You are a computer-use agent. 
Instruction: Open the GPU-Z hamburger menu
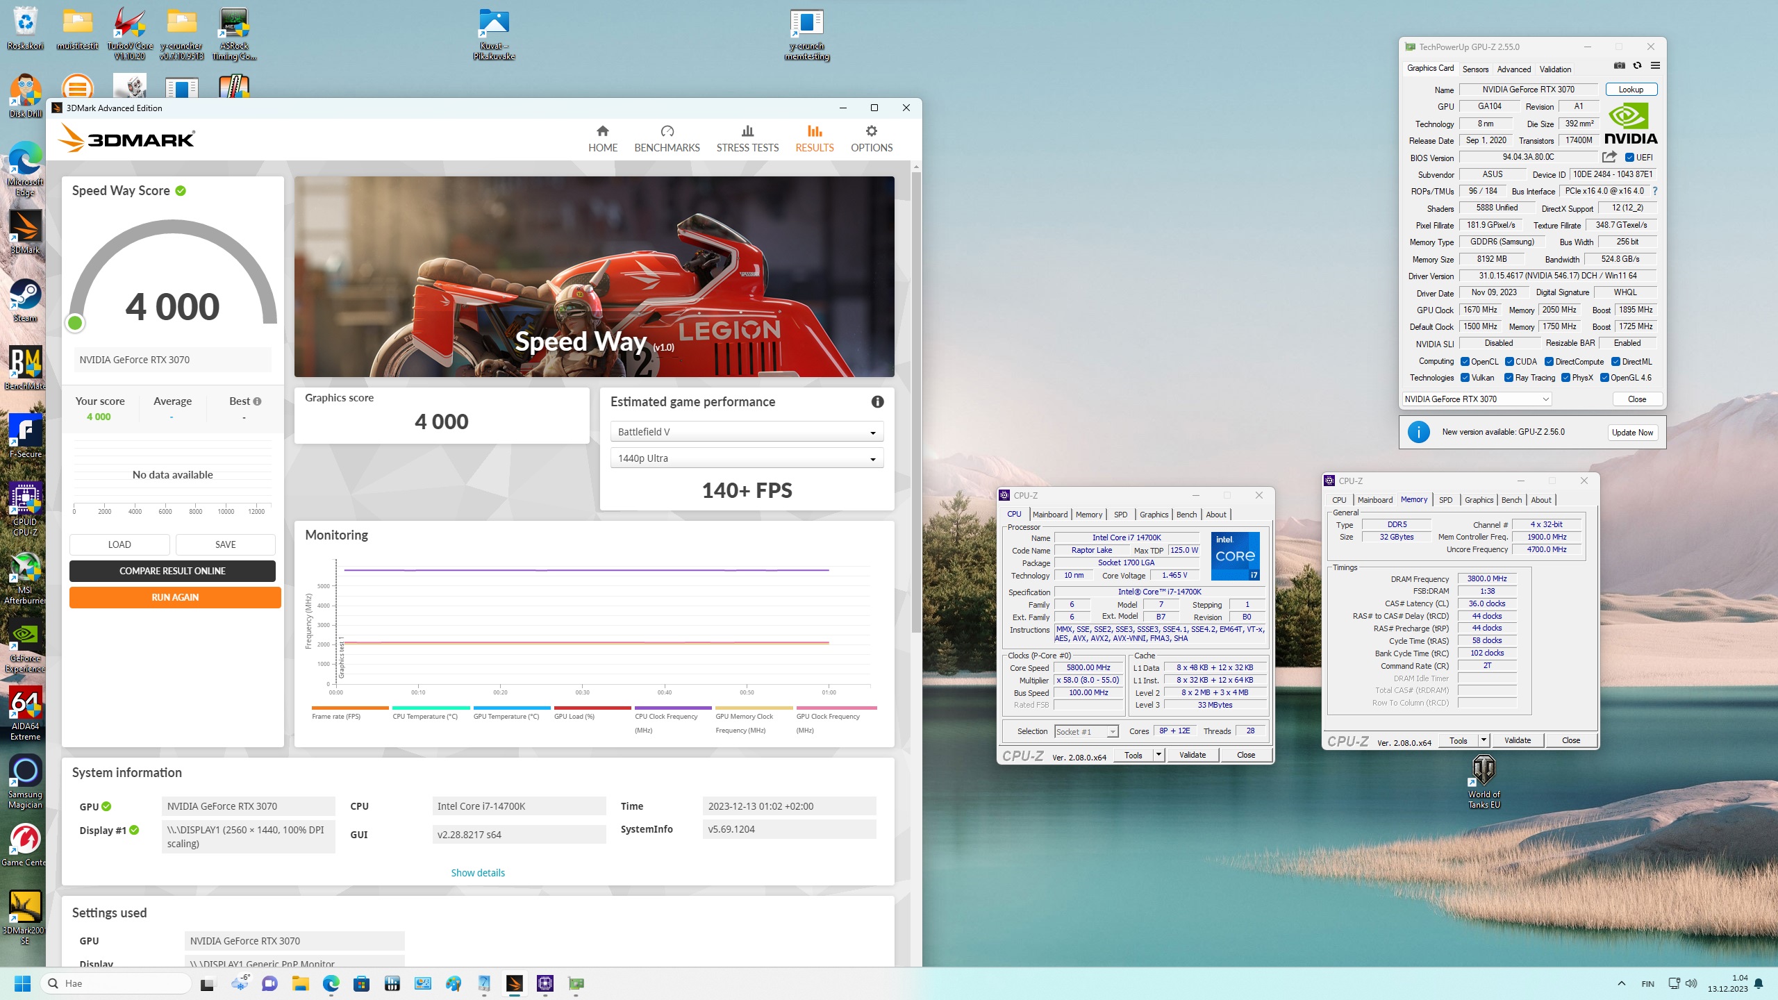(x=1655, y=66)
